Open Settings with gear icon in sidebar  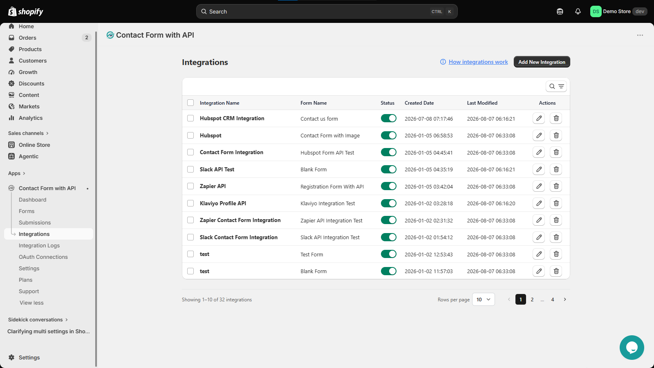point(25,357)
